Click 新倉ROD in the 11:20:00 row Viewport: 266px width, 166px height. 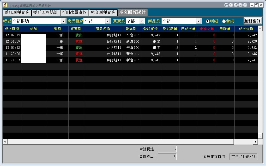click(x=133, y=54)
